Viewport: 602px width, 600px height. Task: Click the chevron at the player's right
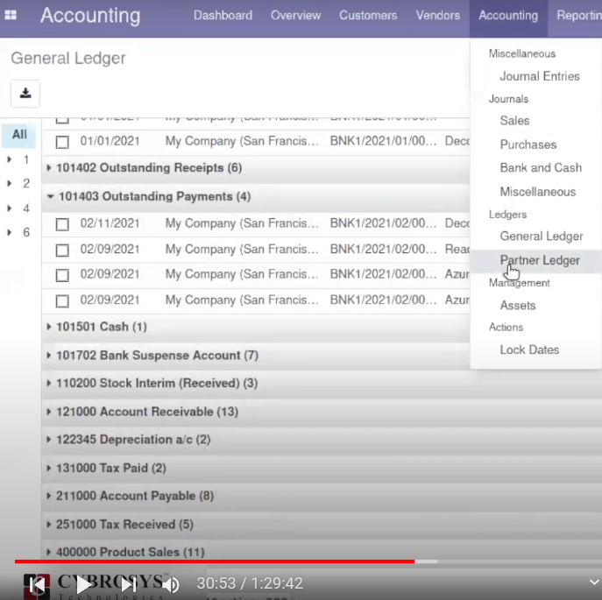pyautogui.click(x=593, y=582)
